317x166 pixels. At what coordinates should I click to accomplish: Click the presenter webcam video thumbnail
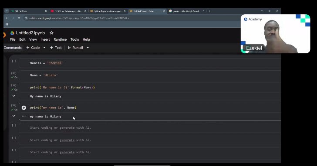pos(275,34)
